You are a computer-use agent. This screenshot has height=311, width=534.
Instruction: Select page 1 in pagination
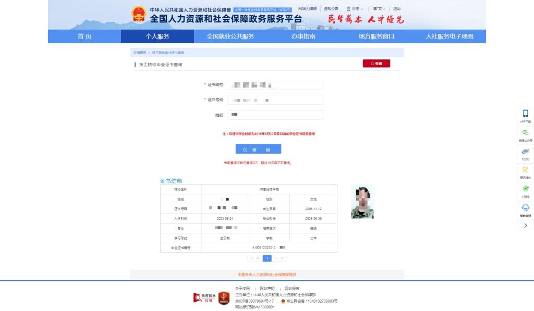(268, 258)
